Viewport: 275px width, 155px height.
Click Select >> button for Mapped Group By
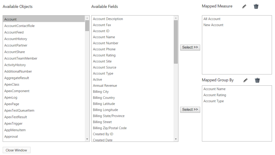point(190,110)
